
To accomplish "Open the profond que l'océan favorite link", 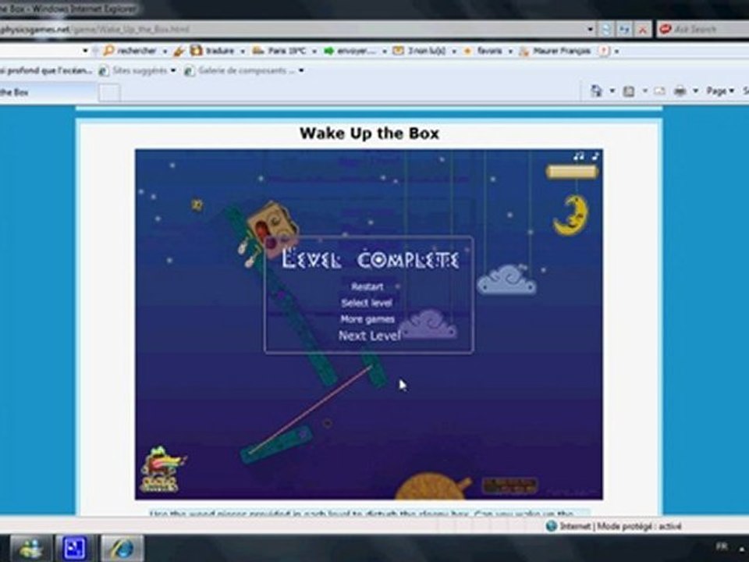I will tap(46, 71).
